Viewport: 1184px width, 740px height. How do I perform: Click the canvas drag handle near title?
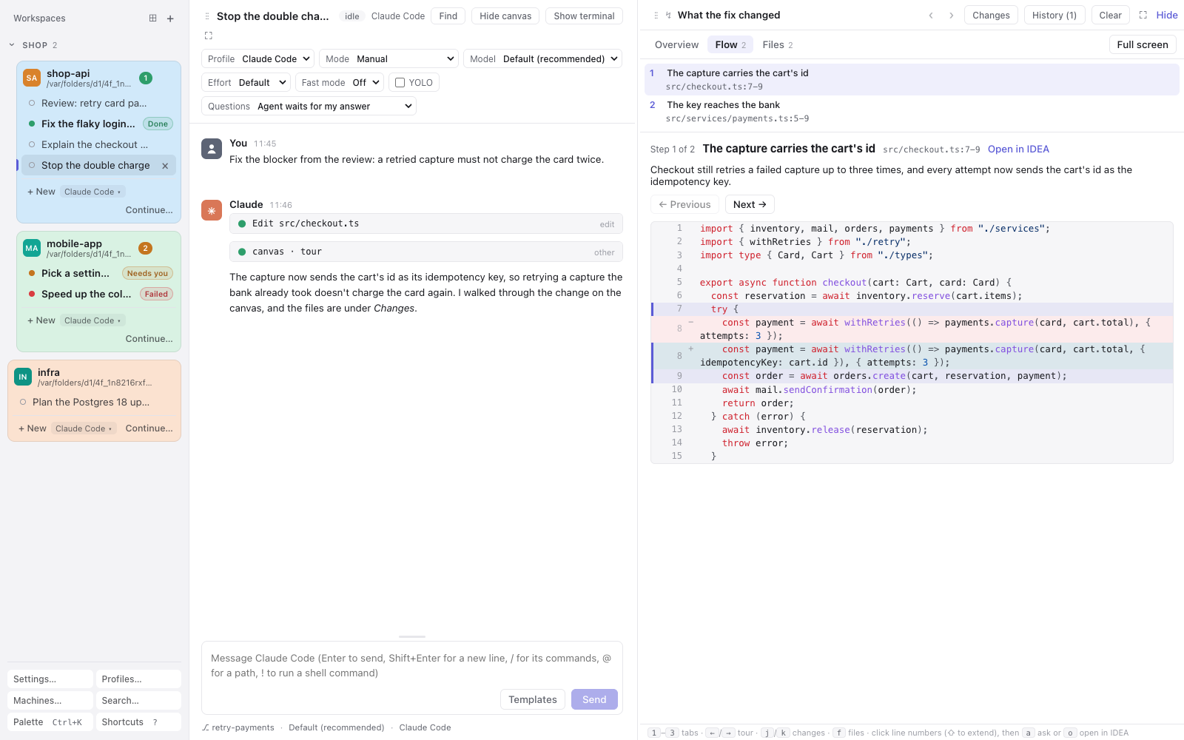(656, 16)
